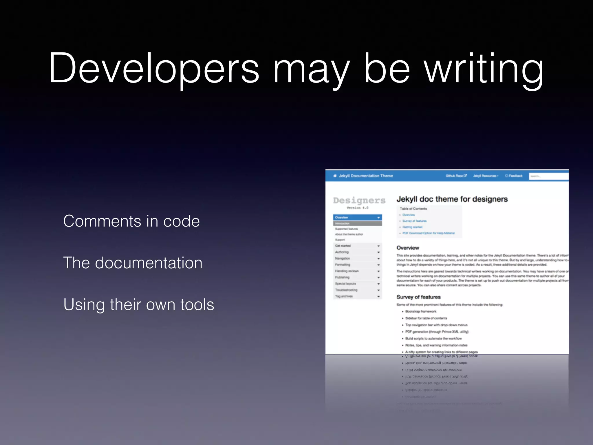The width and height of the screenshot is (593, 445).
Task: Open PDF Download Option for Help Material
Action: (429, 233)
